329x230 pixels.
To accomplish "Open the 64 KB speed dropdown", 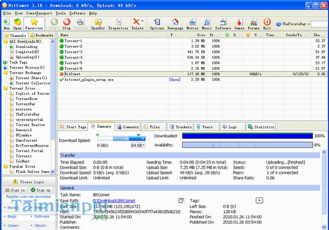I will pyautogui.click(x=138, y=145).
